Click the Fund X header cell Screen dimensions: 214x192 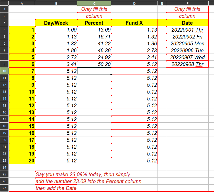(x=134, y=23)
